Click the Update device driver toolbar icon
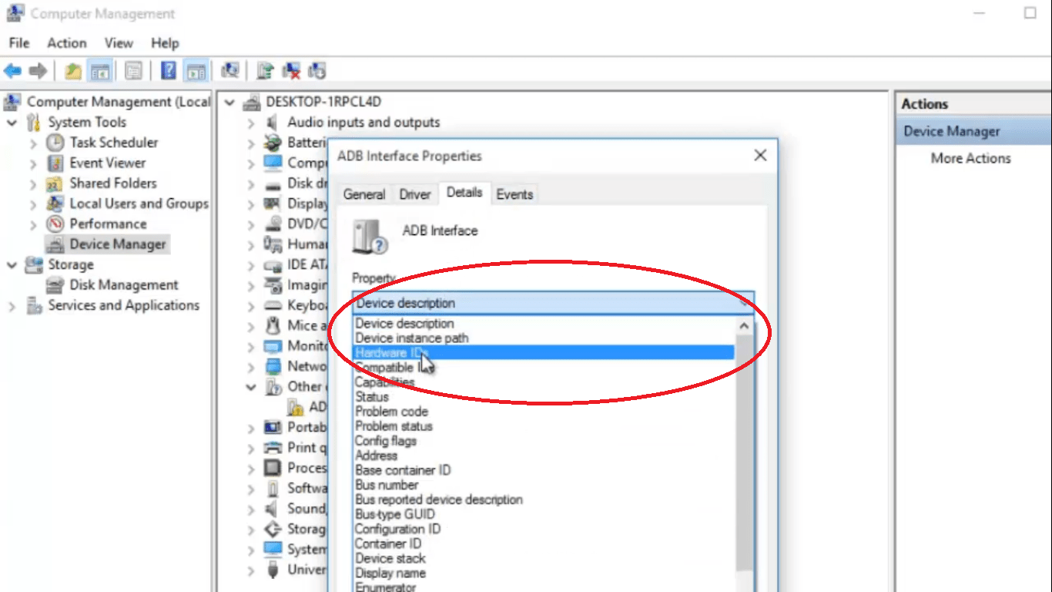This screenshot has height=592, width=1052. (265, 72)
